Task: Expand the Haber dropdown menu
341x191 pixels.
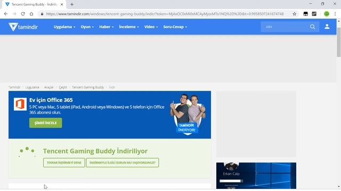Action: pyautogui.click(x=107, y=27)
